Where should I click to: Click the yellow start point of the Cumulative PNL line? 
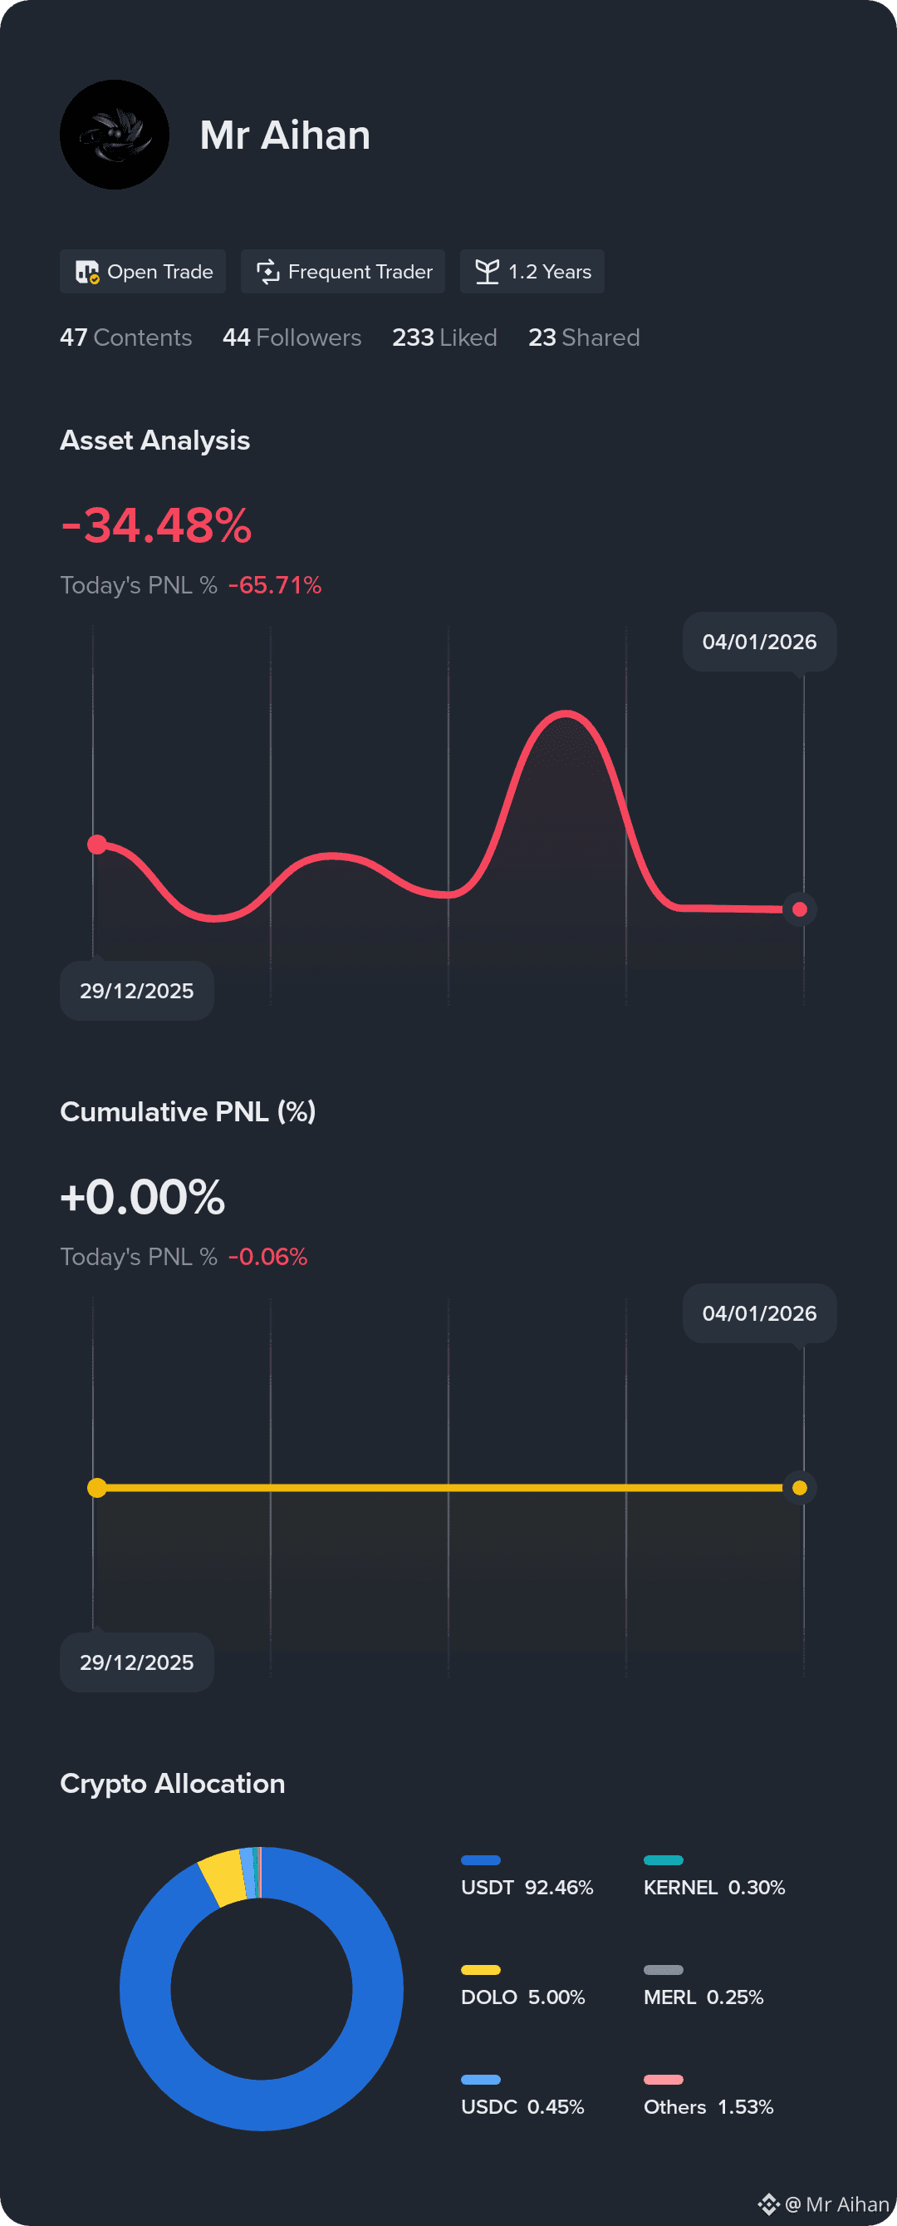tap(97, 1488)
